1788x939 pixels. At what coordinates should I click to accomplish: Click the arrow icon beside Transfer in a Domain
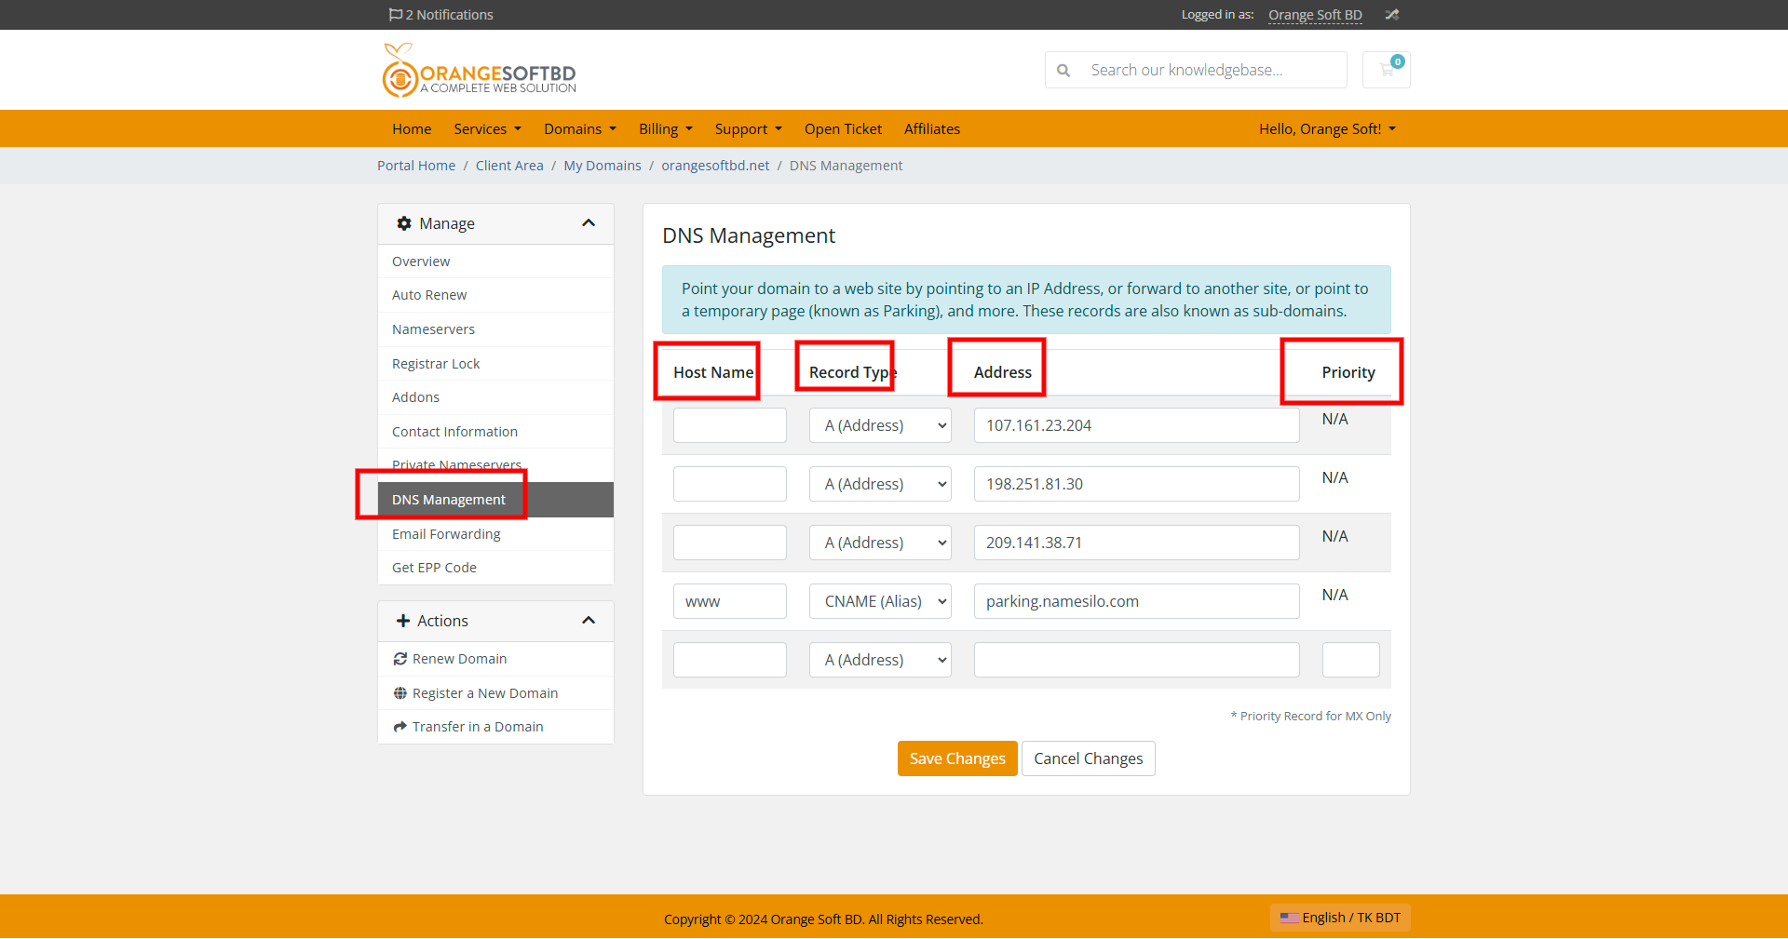400,726
